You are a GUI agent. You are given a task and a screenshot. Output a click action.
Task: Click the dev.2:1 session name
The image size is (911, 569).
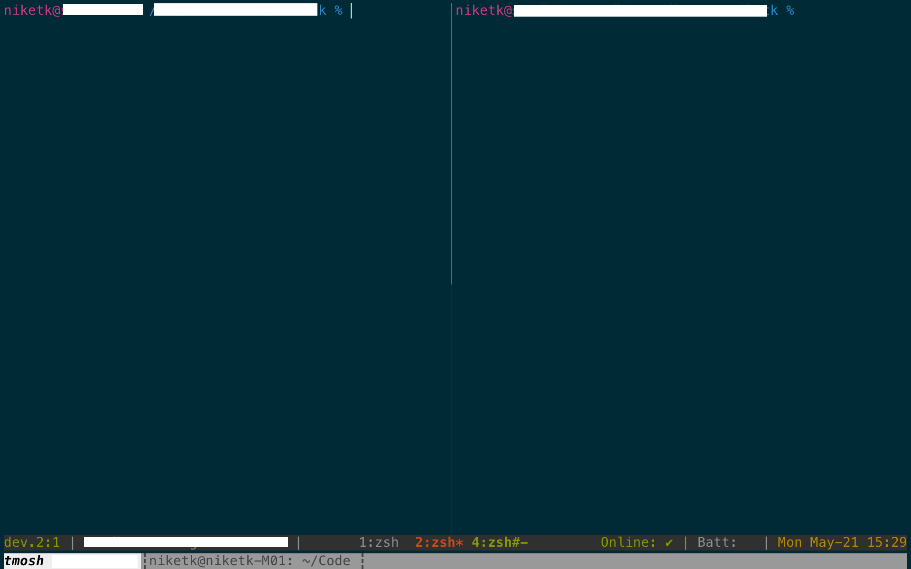(31, 542)
